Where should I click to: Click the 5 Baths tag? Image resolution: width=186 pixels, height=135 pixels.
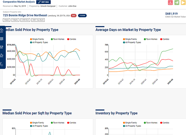(x=15, y=20)
